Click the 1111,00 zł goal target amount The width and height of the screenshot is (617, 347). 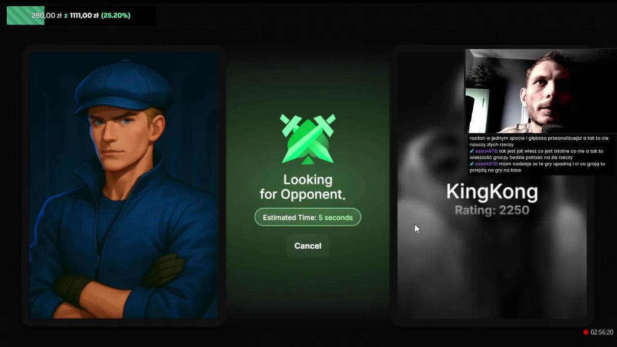click(84, 15)
